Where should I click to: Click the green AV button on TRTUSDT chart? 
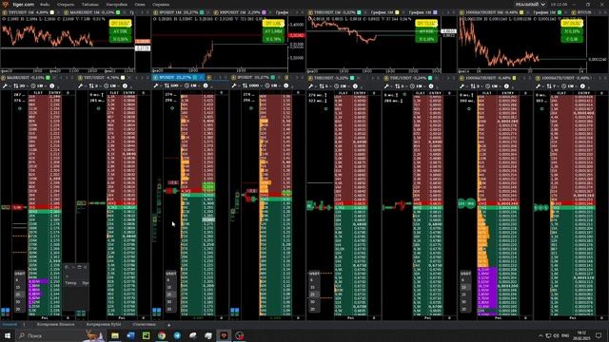click(120, 31)
